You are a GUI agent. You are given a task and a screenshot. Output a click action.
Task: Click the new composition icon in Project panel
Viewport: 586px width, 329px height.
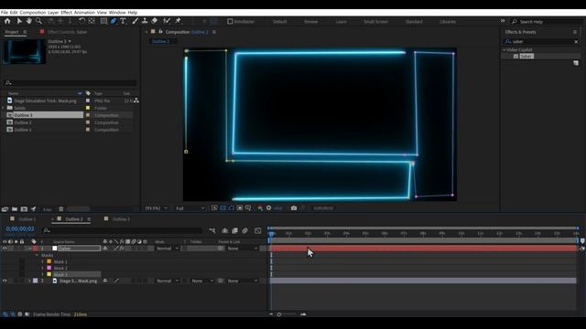[x=24, y=209]
